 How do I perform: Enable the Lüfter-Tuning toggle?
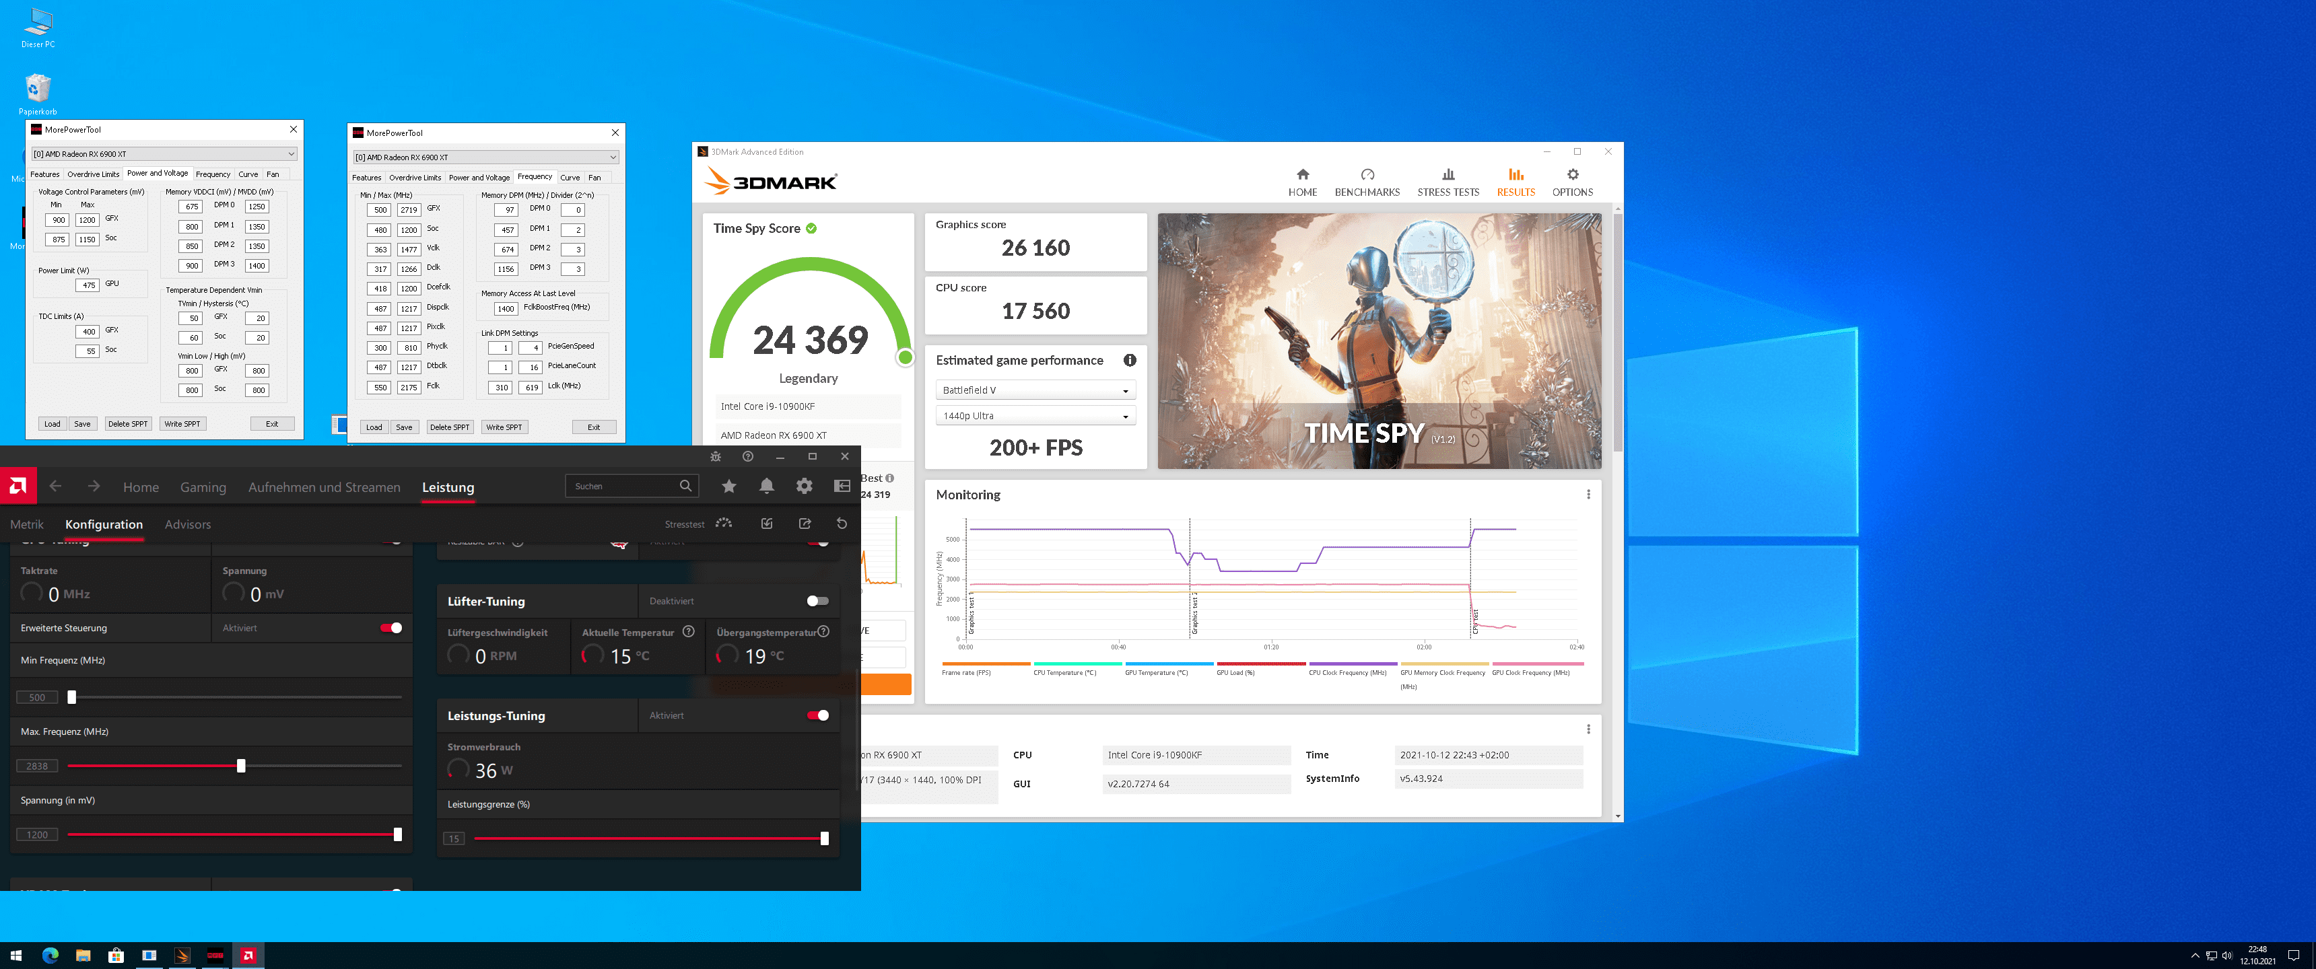[817, 602]
